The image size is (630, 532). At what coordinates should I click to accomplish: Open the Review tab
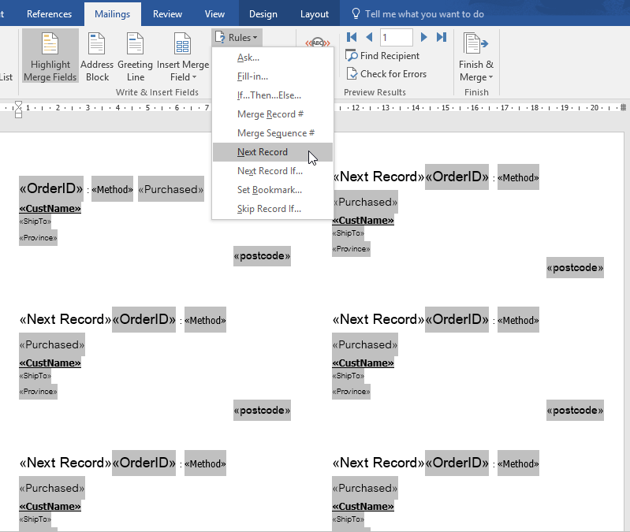[x=167, y=14]
